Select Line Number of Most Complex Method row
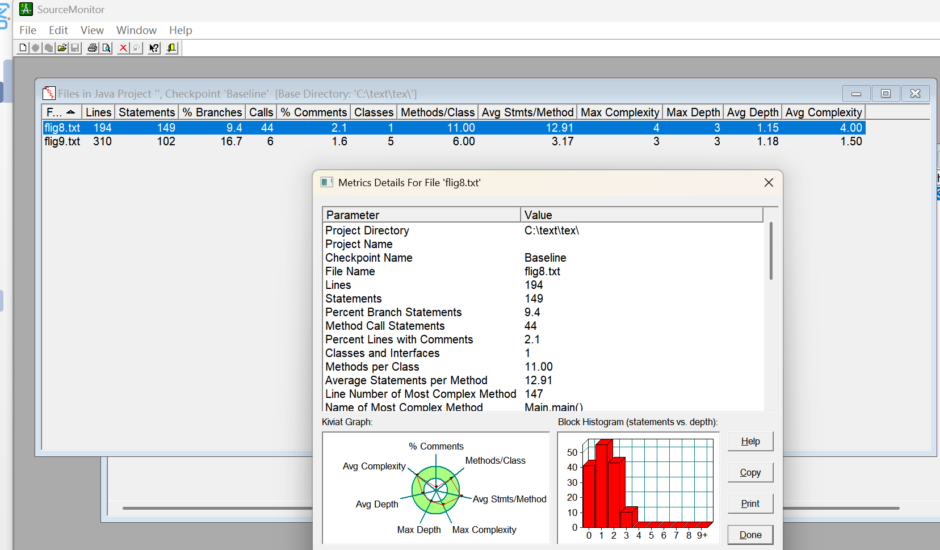This screenshot has height=550, width=940. tap(543, 394)
